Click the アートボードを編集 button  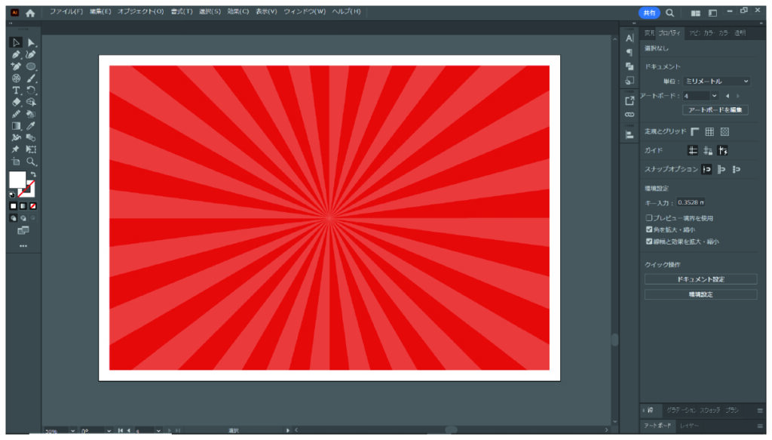pos(715,110)
